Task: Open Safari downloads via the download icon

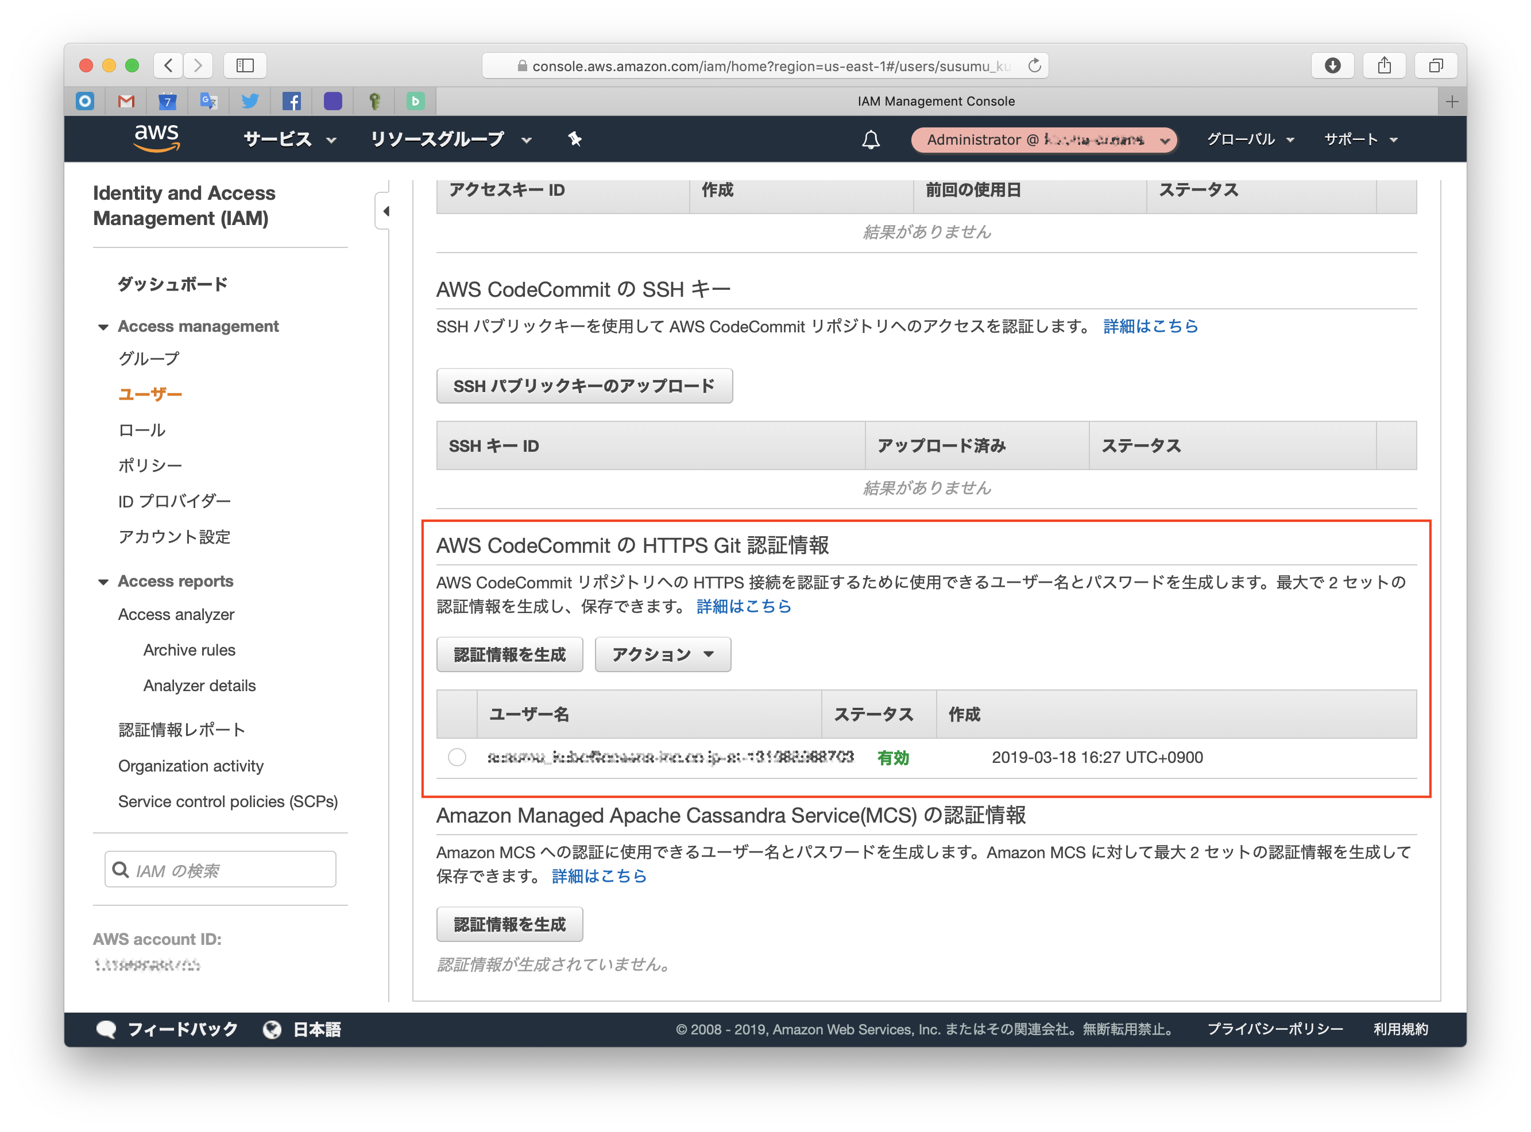Action: coord(1332,65)
